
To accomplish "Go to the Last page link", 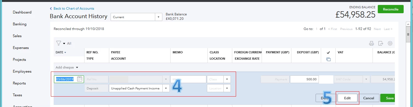I will click(x=388, y=29).
